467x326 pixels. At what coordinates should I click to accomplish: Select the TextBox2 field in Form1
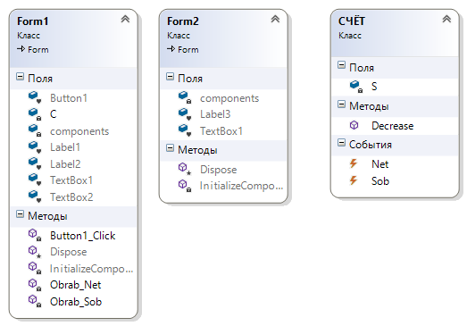pos(71,197)
